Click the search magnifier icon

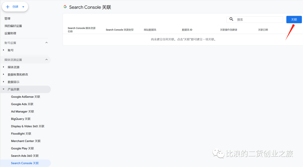point(231,19)
